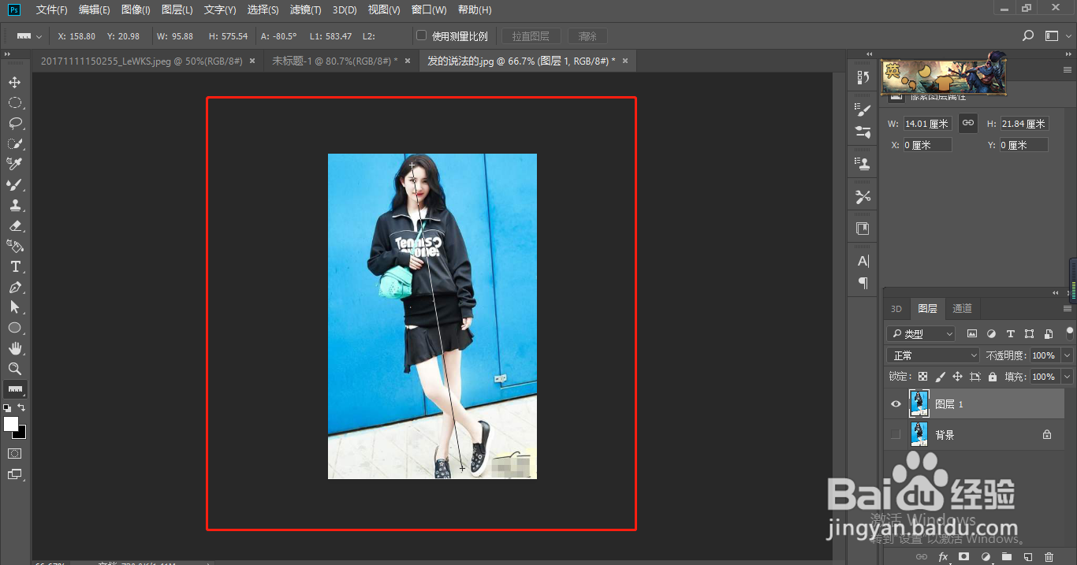Screen dimensions: 1077x565
Task: Reset default foreground and background colors
Action: [x=7, y=408]
